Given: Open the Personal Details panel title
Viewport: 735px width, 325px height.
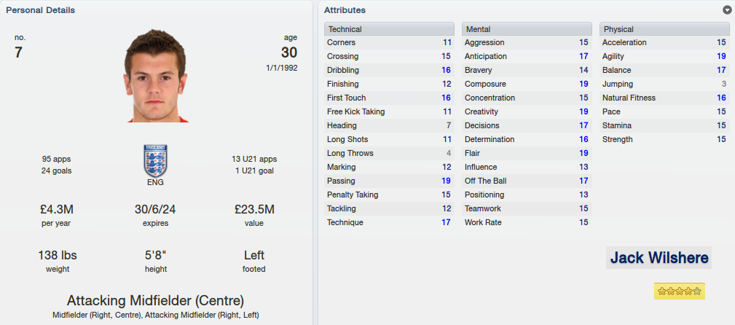Looking at the screenshot, I should coord(40,10).
